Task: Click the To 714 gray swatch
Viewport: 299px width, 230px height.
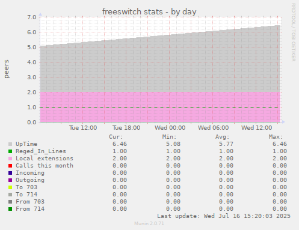Action: pos(10,195)
